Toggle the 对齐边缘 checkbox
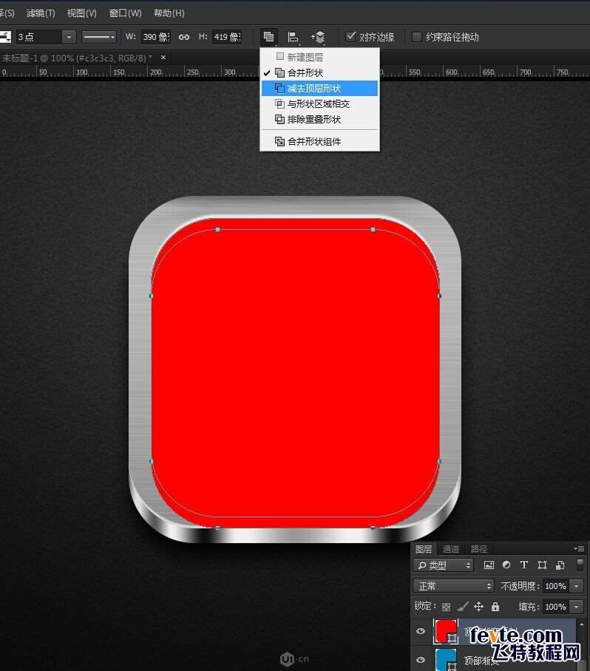Viewport: 590px width, 671px height. click(x=350, y=36)
